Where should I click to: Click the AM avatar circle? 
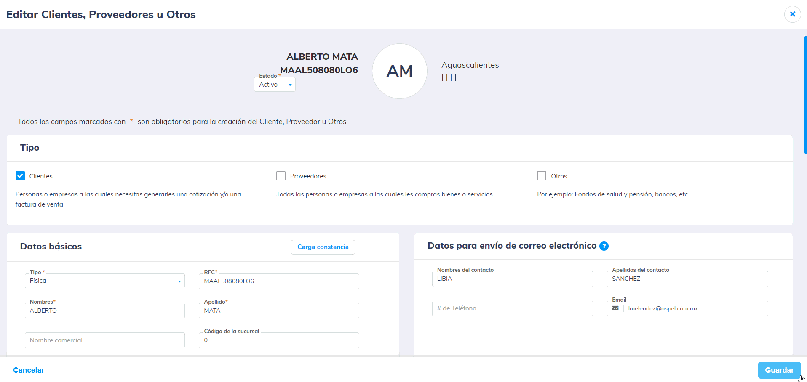[399, 71]
